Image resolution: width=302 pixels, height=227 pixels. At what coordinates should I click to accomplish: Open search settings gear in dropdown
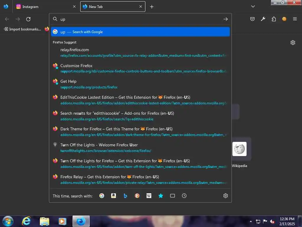(226, 196)
